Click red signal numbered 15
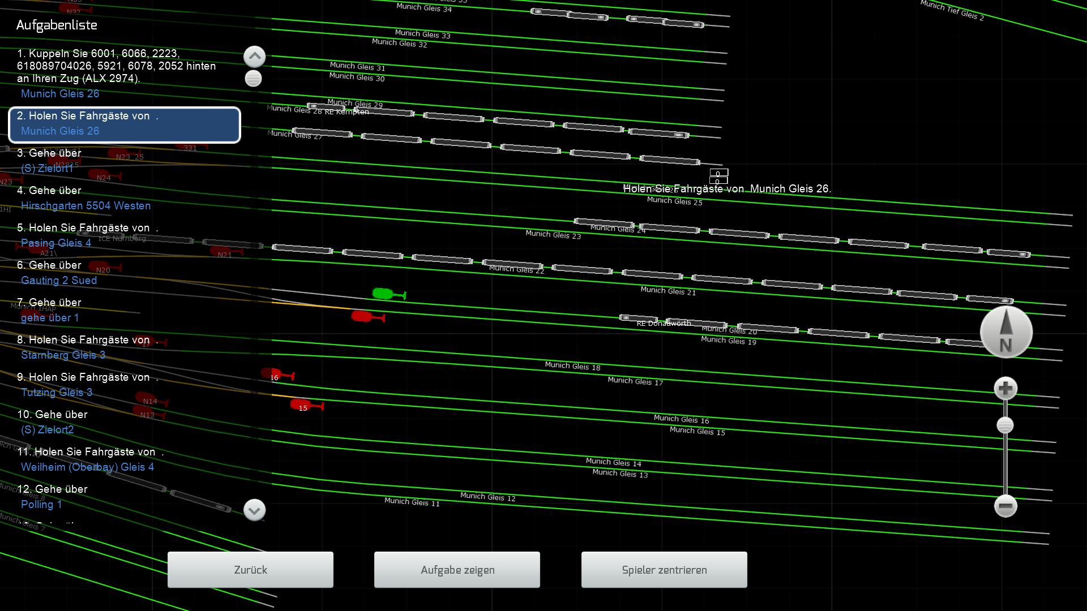Viewport: 1087px width, 611px height. pyautogui.click(x=301, y=404)
